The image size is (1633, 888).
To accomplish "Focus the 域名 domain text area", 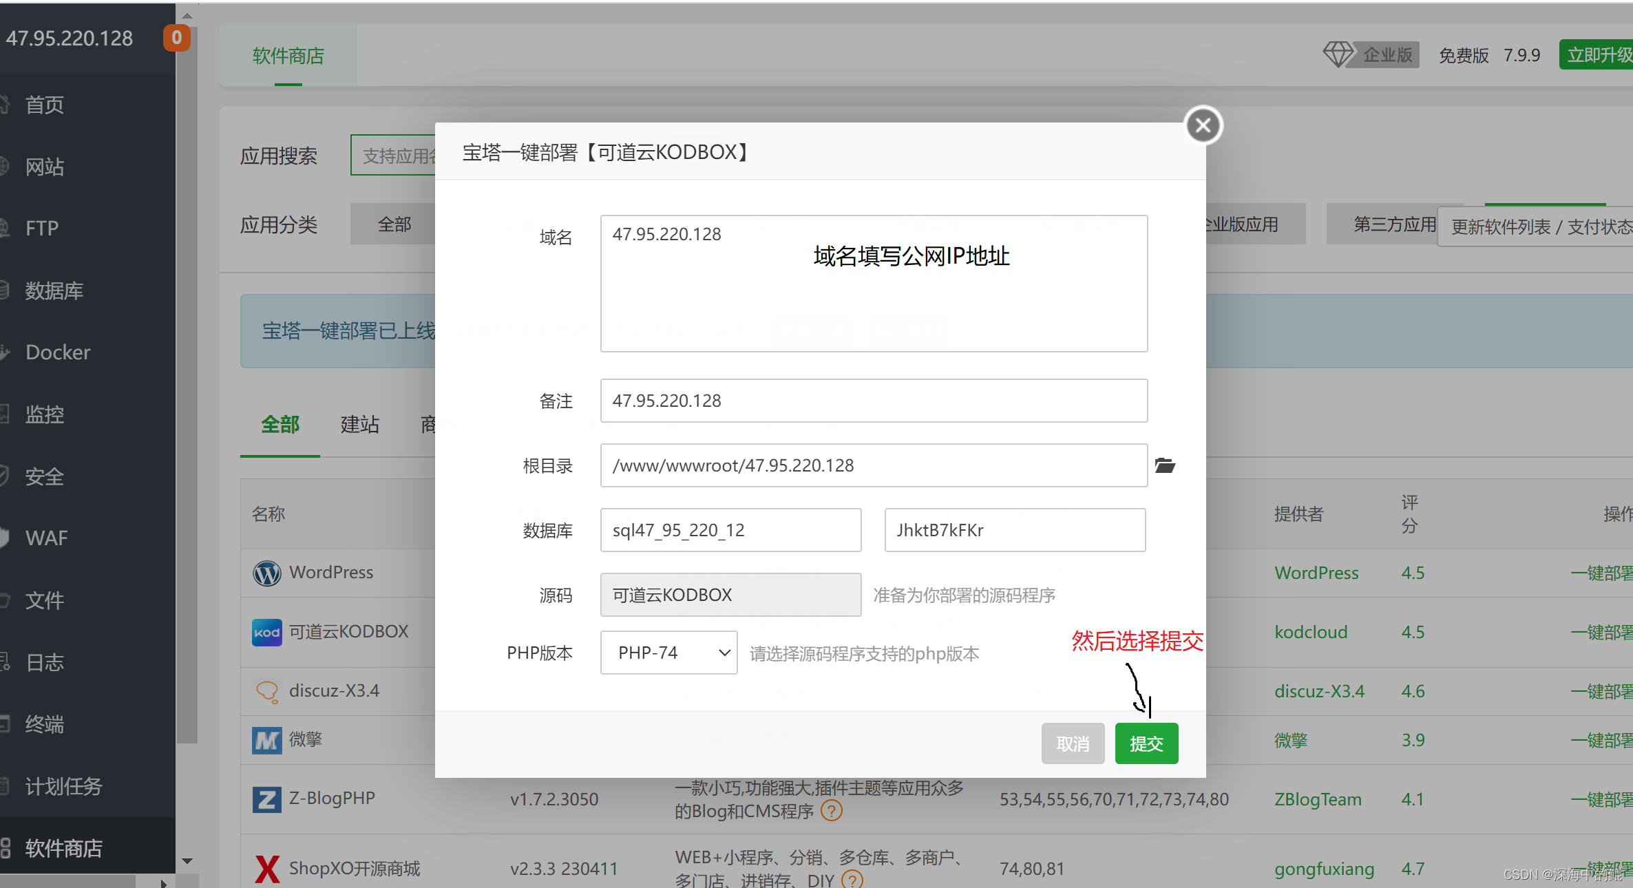I will [x=874, y=284].
